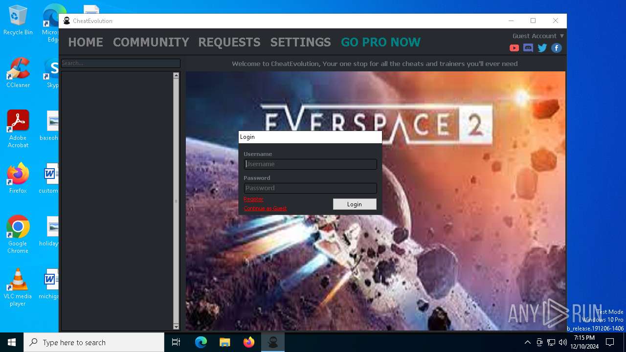Click the EVERSPACE 2 banner image
Image resolution: width=626 pixels, height=352 pixels.
click(x=375, y=200)
